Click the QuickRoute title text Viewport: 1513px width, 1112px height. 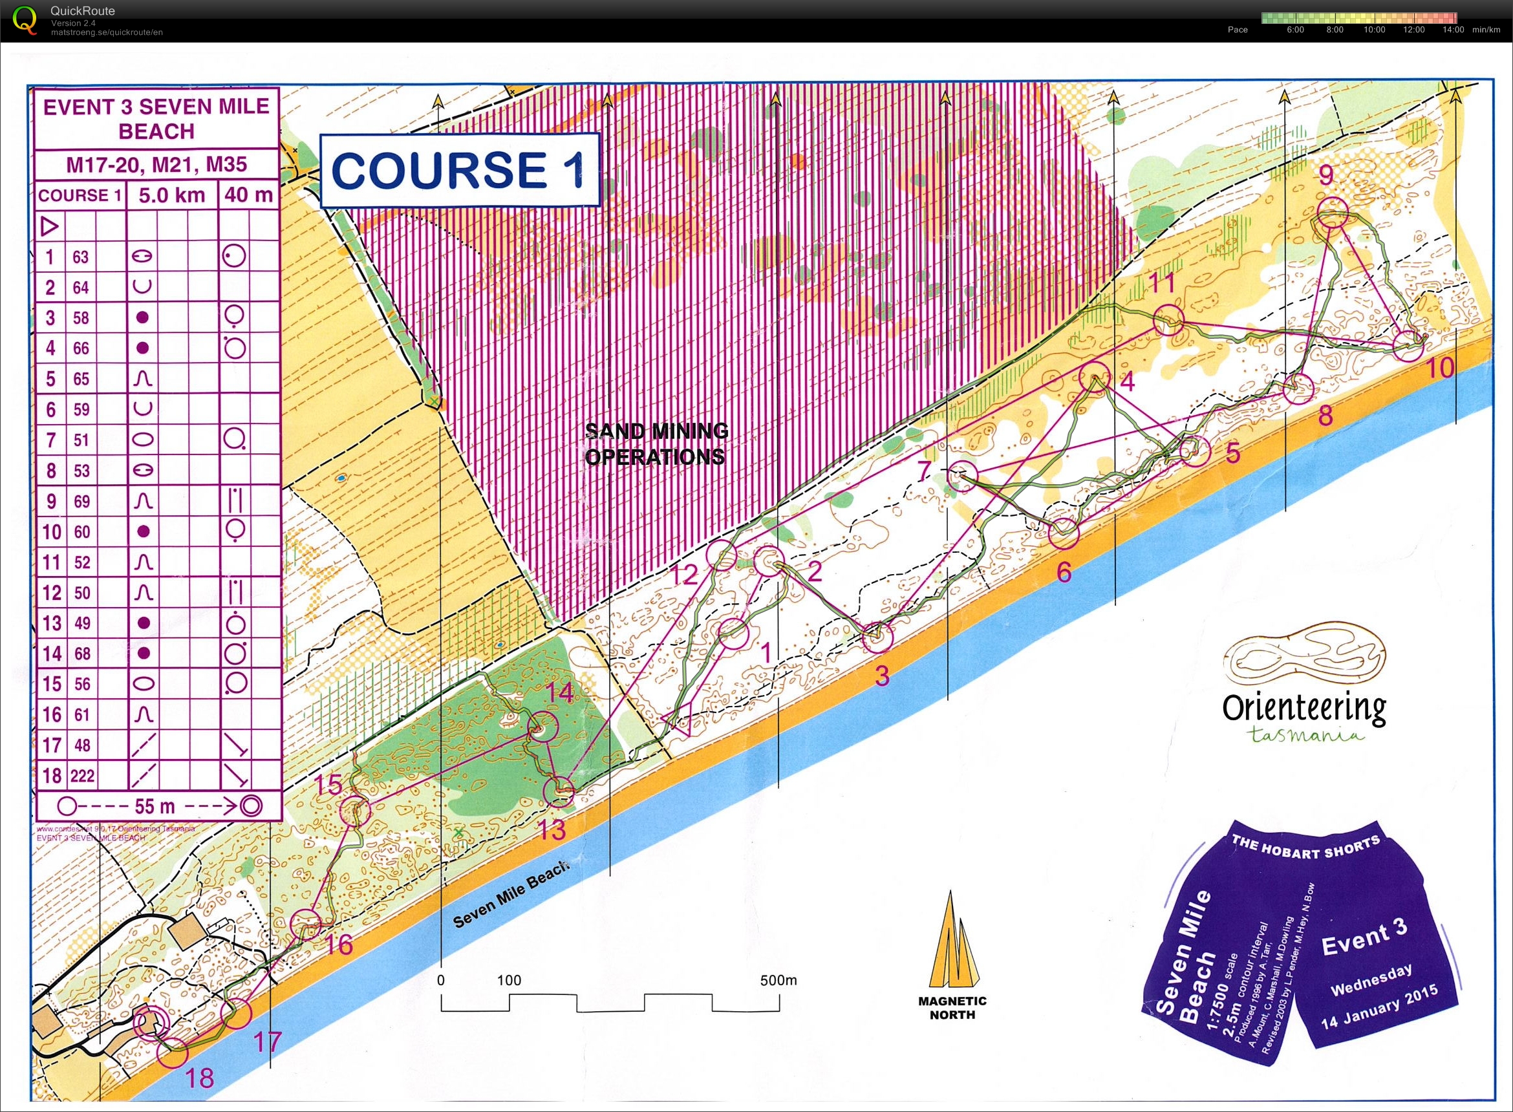point(83,11)
